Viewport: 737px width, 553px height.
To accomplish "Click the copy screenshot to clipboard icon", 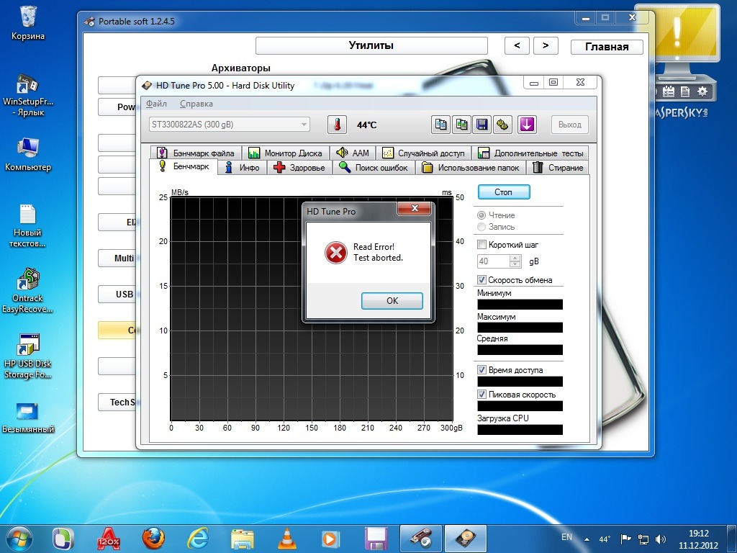I will 461,125.
